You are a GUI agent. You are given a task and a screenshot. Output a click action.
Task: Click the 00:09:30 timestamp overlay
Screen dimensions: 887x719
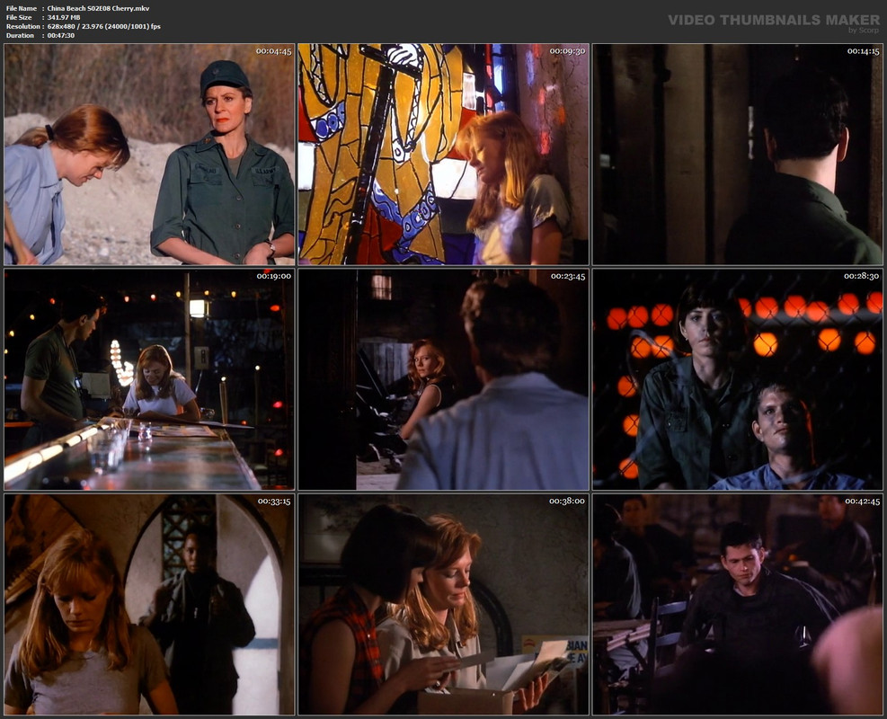coord(568,51)
